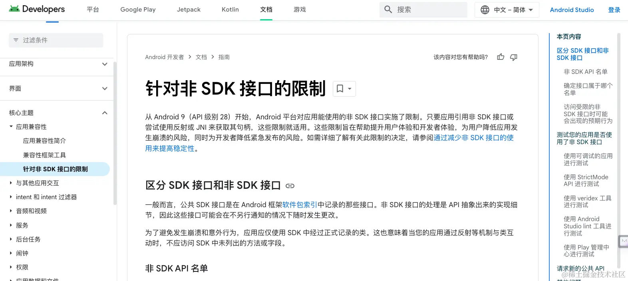The height and width of the screenshot is (281, 628).
Task: Jump to 使用 veridex 工具进行测试
Action: coord(587,202)
